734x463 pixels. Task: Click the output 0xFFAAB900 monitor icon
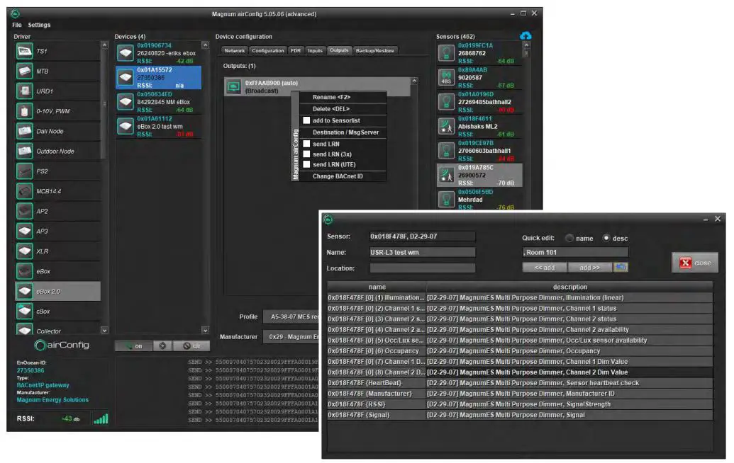tap(233, 86)
